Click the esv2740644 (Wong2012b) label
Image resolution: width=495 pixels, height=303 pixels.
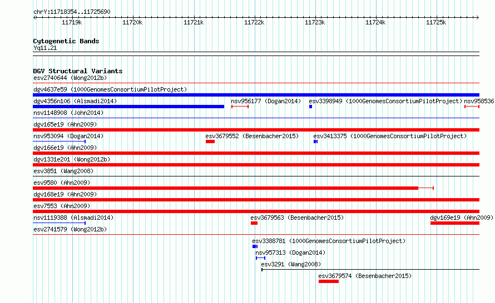click(70, 78)
